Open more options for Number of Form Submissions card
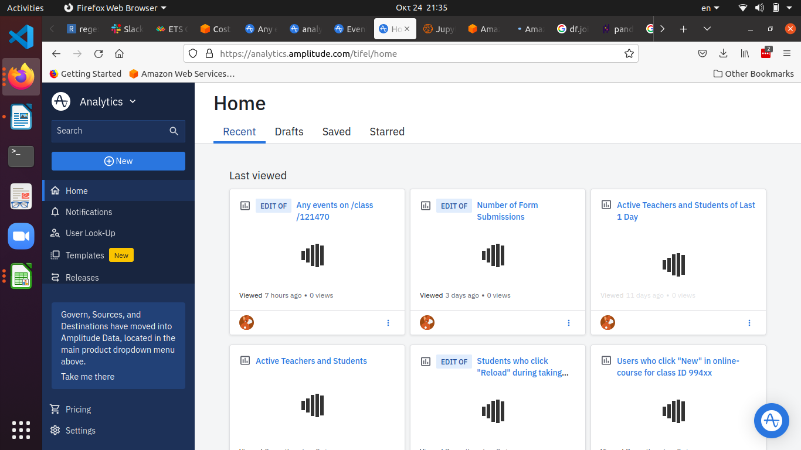Screen dimensions: 801x450 click(x=569, y=323)
